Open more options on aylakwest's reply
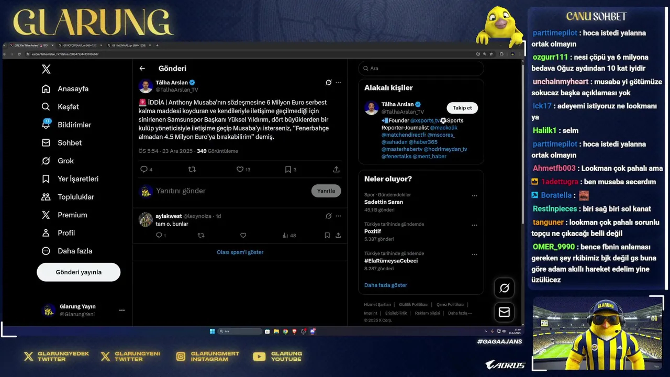 [338, 216]
